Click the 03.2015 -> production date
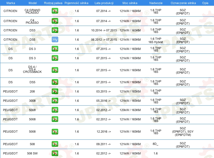214x158 pixels. (x=103, y=91)
